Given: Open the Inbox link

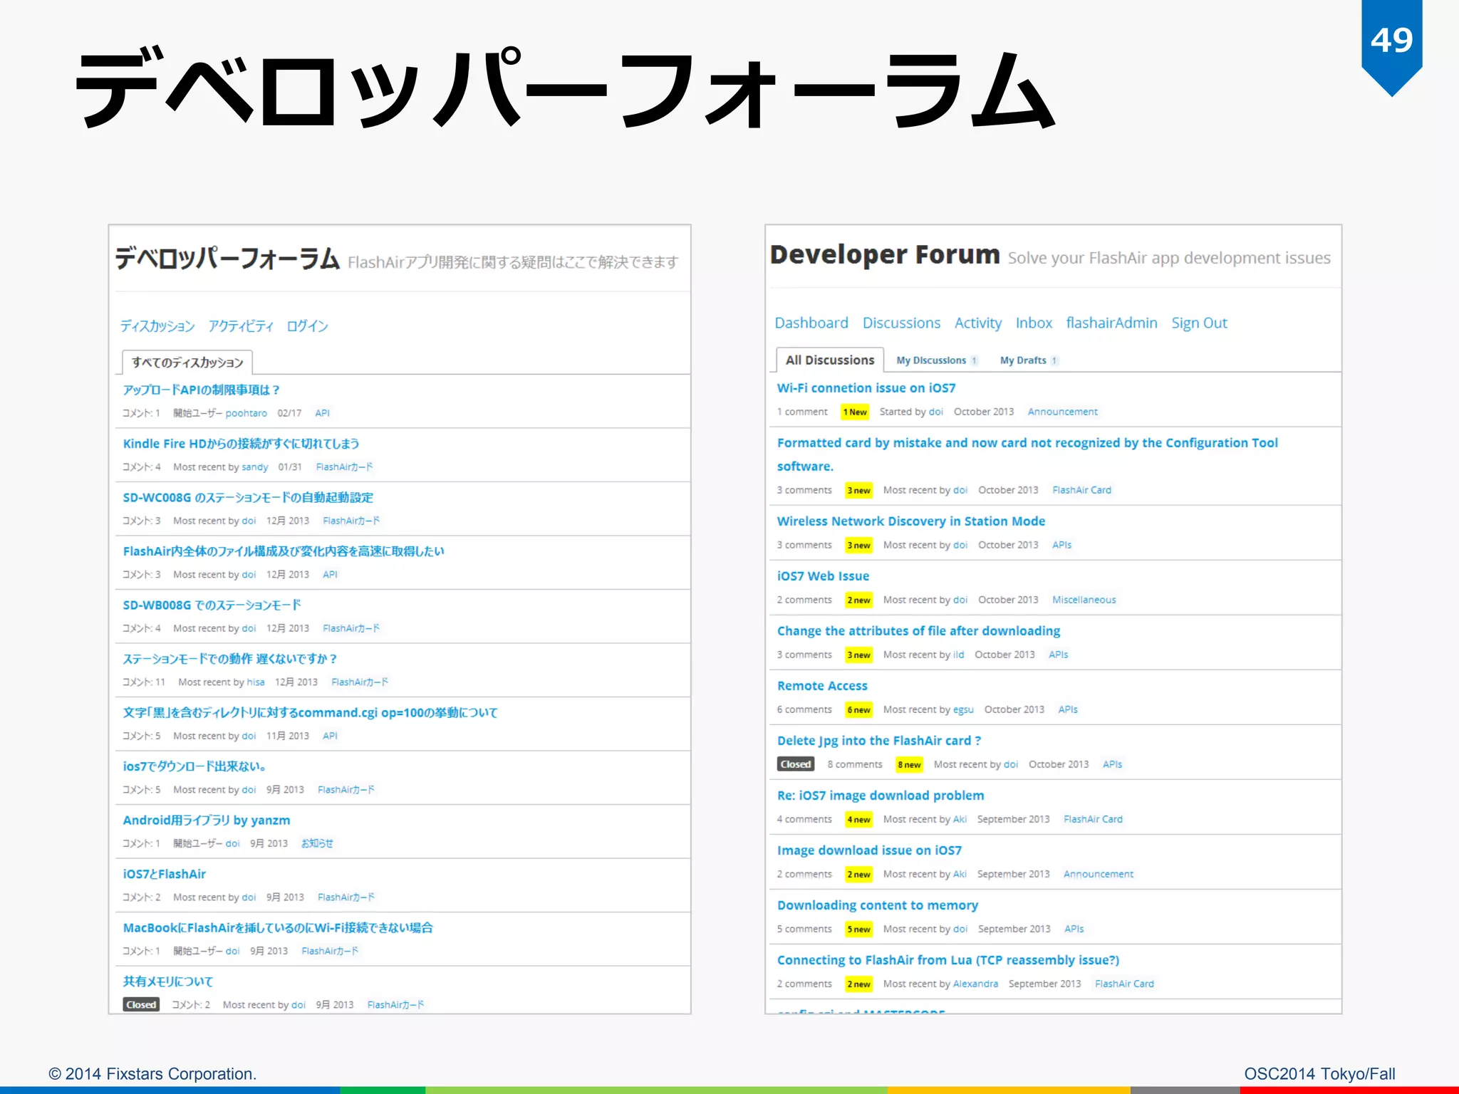Looking at the screenshot, I should pyautogui.click(x=1034, y=323).
